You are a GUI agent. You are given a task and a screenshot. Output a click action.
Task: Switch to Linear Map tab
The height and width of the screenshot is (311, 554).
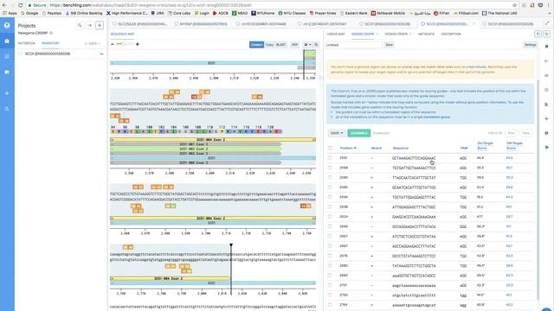click(335, 35)
